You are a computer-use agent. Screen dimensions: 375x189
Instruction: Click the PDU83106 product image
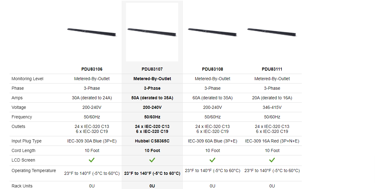pyautogui.click(x=91, y=31)
